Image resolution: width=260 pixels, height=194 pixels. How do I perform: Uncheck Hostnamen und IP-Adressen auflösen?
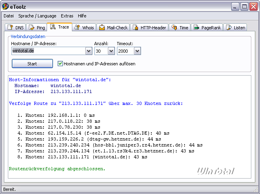pyautogui.click(x=60, y=64)
